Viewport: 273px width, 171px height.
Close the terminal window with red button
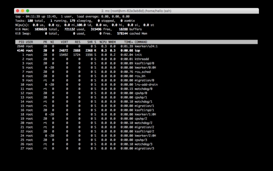[x=17, y=11]
